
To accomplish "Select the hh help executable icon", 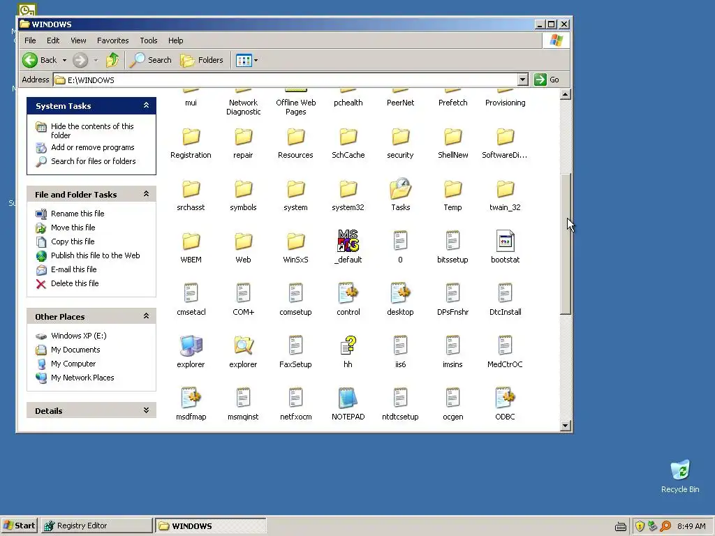I will (348, 345).
